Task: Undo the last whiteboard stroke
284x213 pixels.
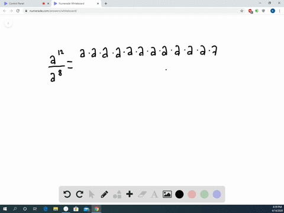Action: [x=67, y=194]
